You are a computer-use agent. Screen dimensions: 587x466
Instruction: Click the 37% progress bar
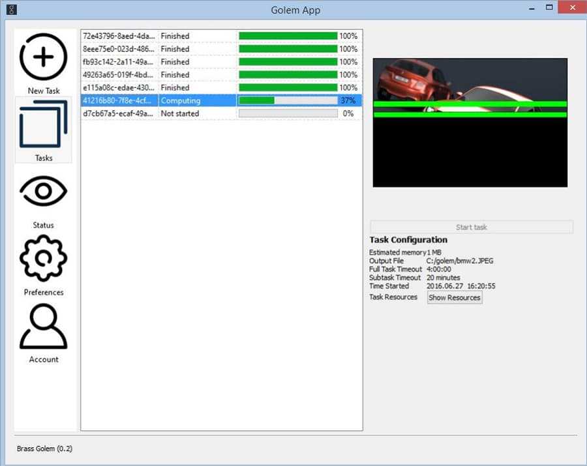pyautogui.click(x=288, y=101)
